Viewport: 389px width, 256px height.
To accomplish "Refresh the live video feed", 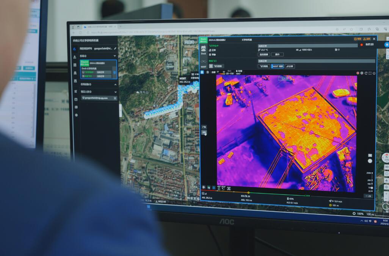I will [x=366, y=73].
